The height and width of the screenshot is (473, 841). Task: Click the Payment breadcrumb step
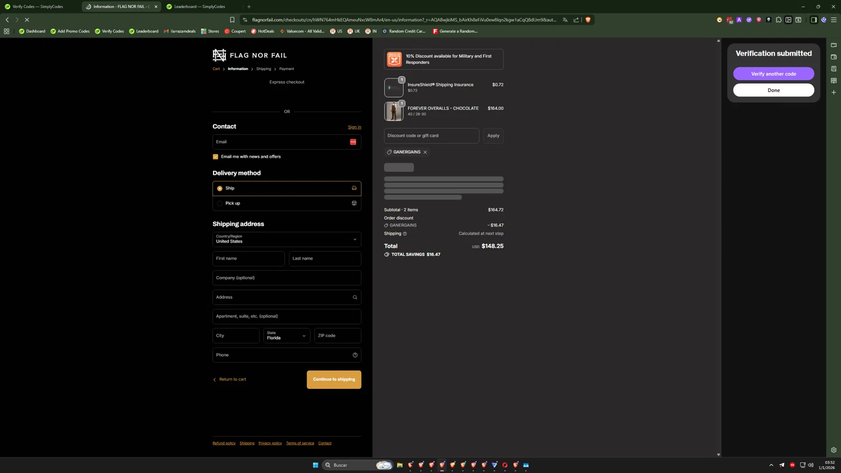click(287, 69)
